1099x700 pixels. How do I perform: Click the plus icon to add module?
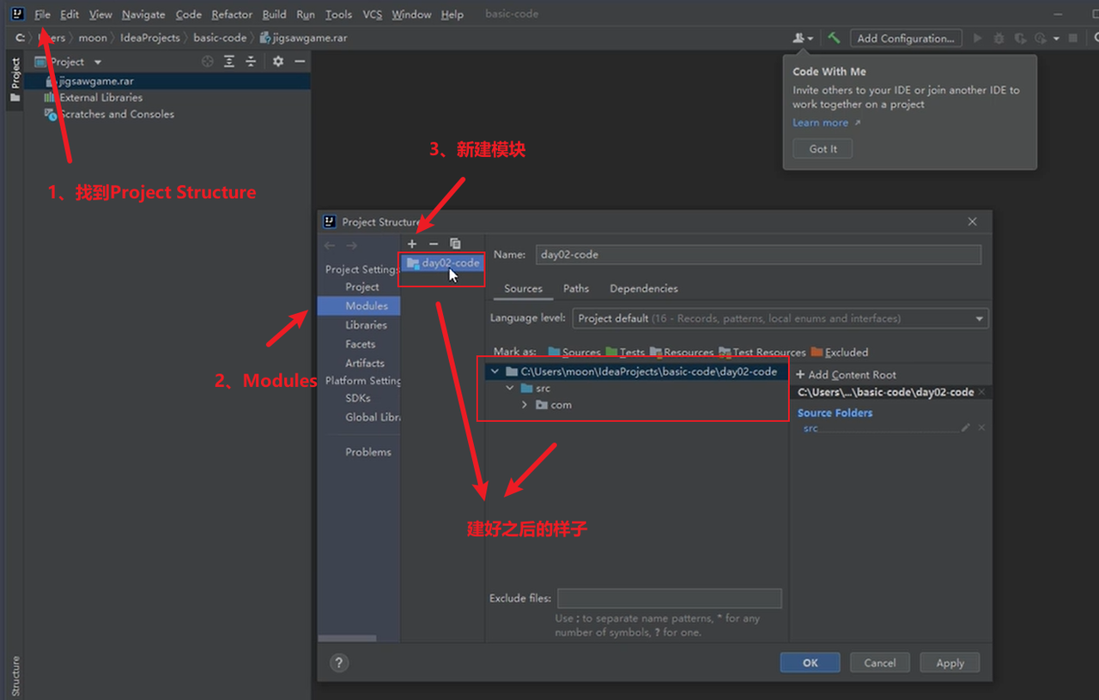tap(412, 244)
